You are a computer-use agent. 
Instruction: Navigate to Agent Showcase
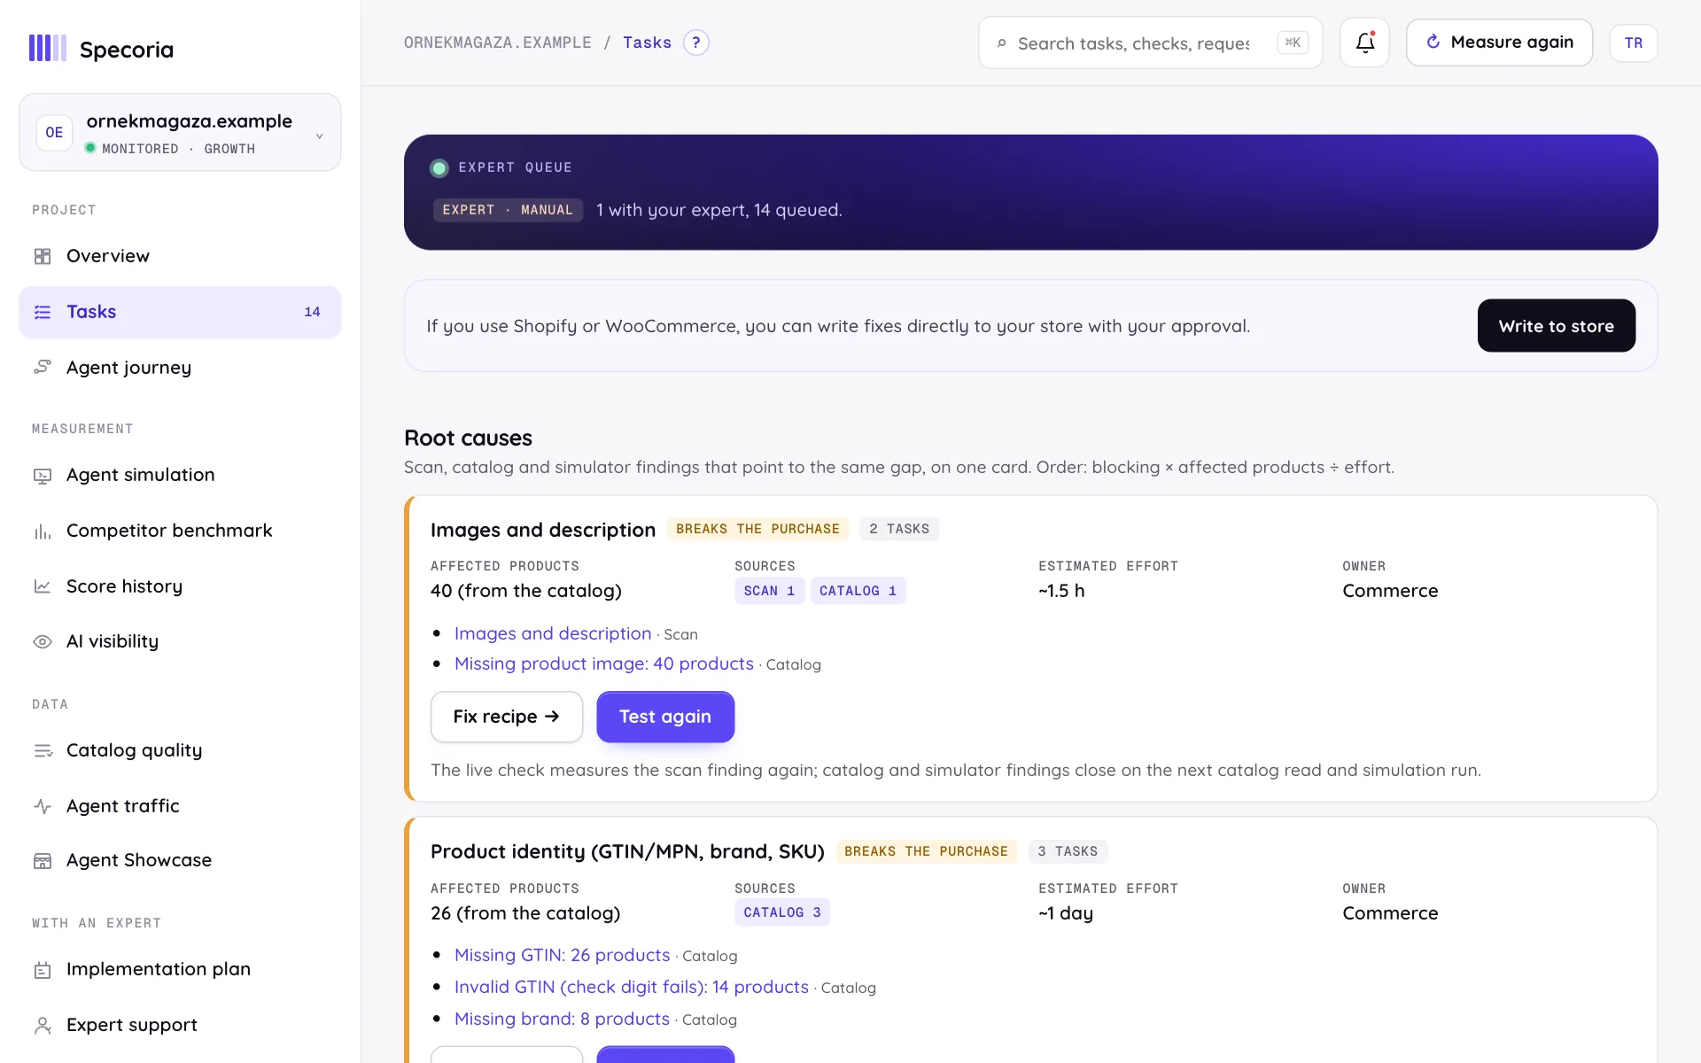click(x=180, y=860)
